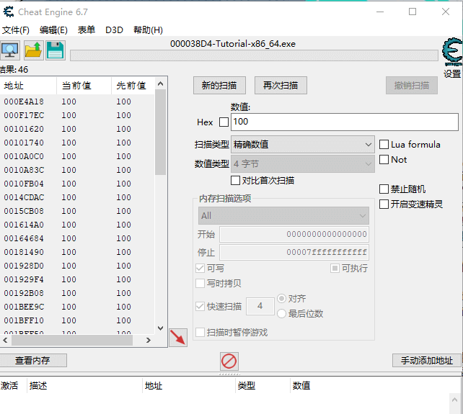
Task: Toggle the 可写 checkbox
Action: tap(200, 269)
